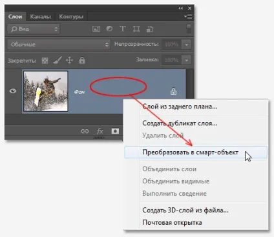The width and height of the screenshot is (274, 237).
Task: Click the padlock icon on Фон layer
Action: tap(173, 92)
